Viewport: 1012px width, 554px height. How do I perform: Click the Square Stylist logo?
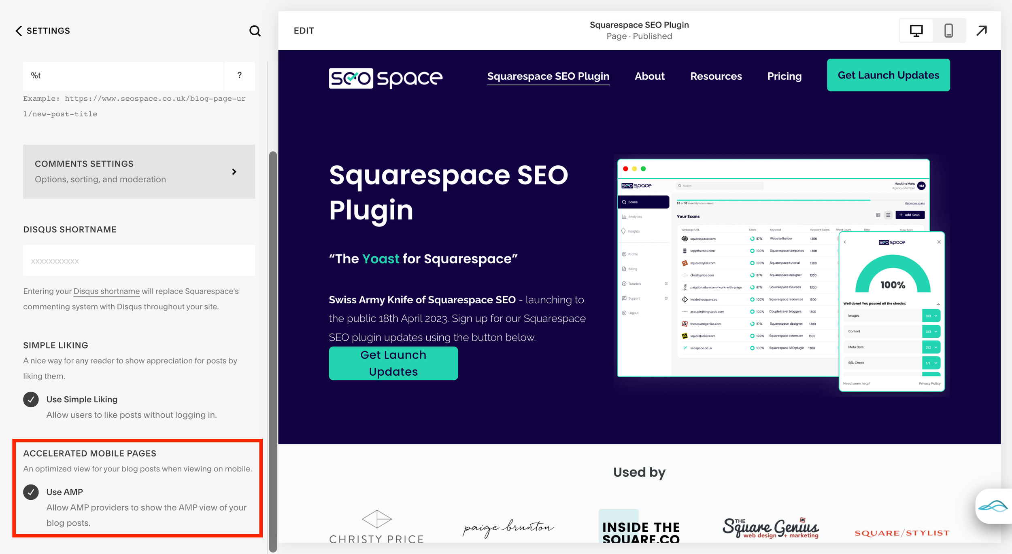(x=902, y=533)
